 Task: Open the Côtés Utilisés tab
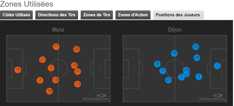pos(16,15)
